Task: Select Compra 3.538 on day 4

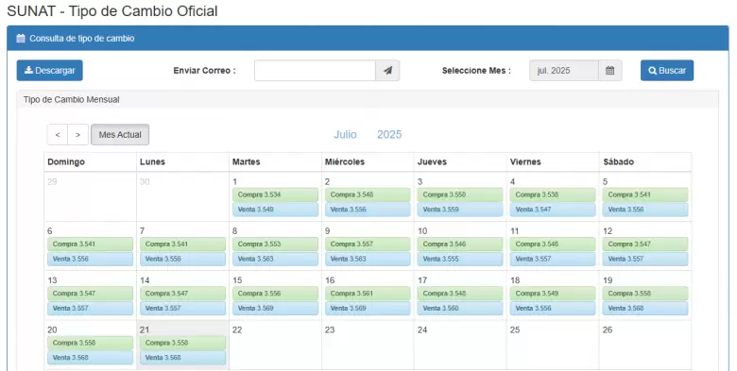Action: click(x=553, y=194)
